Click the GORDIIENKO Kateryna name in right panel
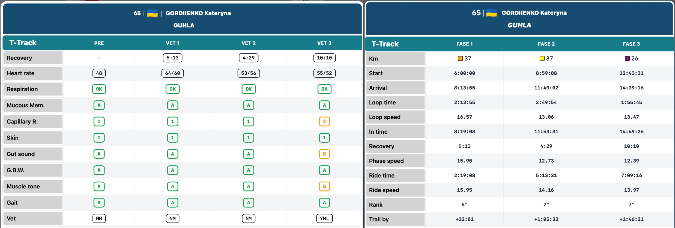This screenshot has height=228, width=675. pyautogui.click(x=534, y=13)
